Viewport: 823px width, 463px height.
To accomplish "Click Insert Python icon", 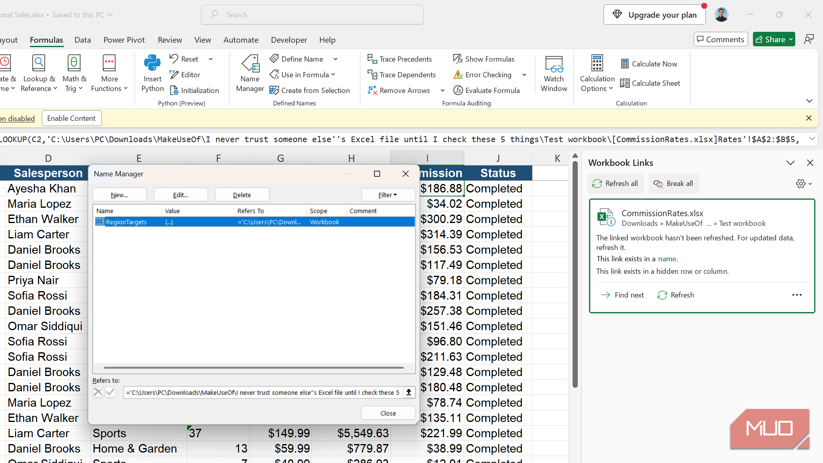I will coord(153,73).
